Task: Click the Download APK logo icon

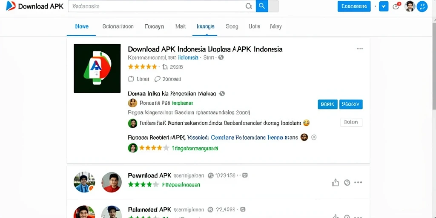Action: pos(11,6)
